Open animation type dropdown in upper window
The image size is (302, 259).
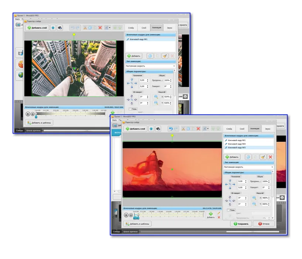pyautogui.click(x=150, y=66)
